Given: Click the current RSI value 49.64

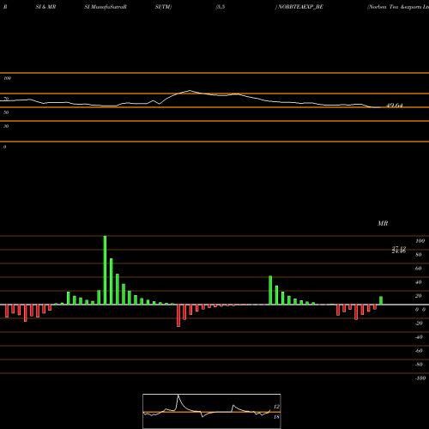Looking at the screenshot, I should (395, 106).
